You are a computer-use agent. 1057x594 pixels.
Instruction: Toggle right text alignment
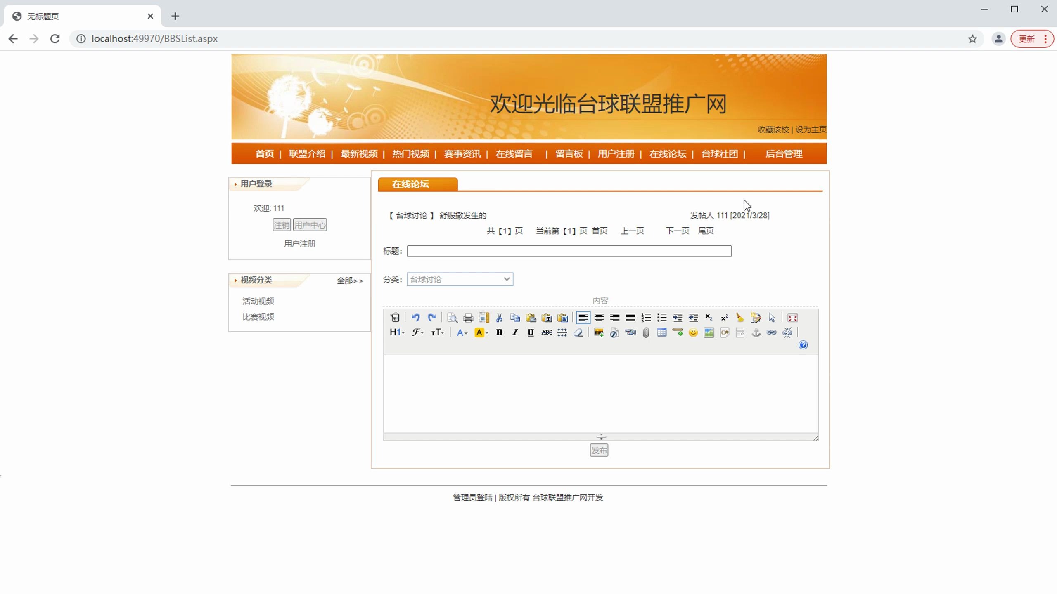click(x=614, y=317)
